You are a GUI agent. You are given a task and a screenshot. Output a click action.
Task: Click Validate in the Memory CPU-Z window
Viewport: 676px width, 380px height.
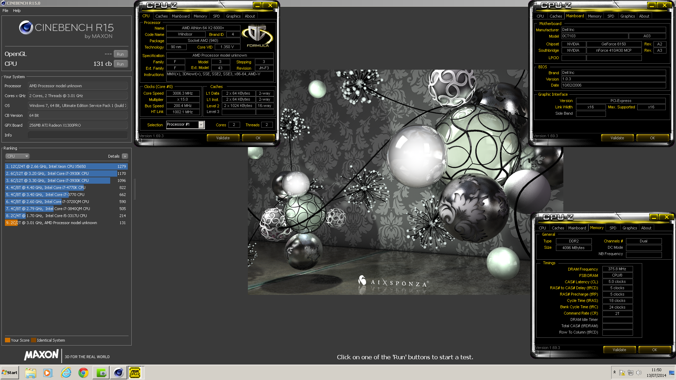pos(619,350)
